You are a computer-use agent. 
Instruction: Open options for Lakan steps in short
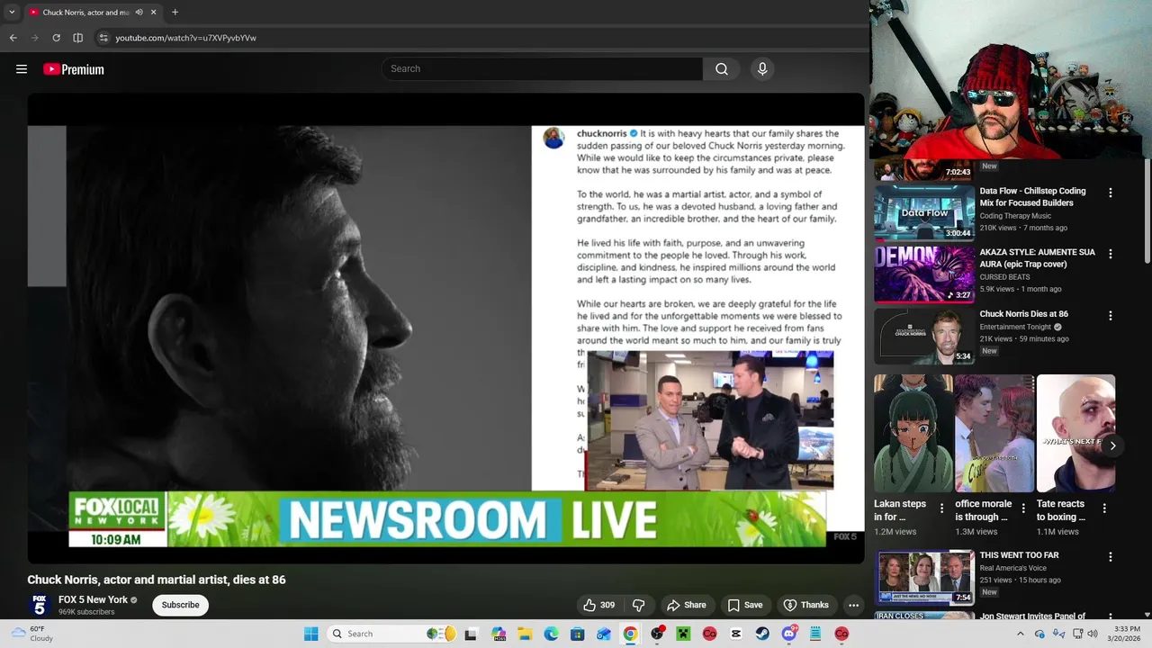(942, 508)
